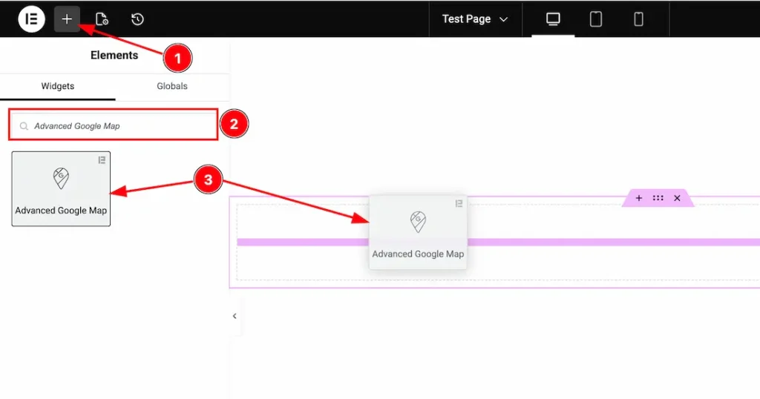
Task: Collapse the Elements panel with arrow
Action: coord(235,316)
